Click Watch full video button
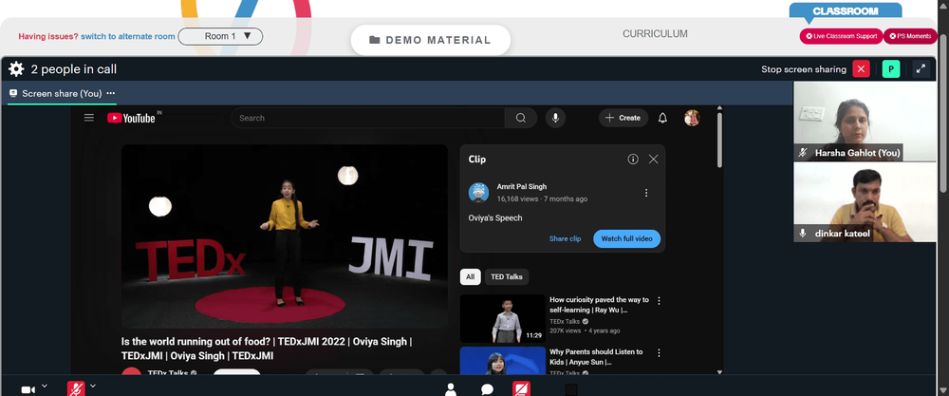The width and height of the screenshot is (949, 396). point(626,238)
